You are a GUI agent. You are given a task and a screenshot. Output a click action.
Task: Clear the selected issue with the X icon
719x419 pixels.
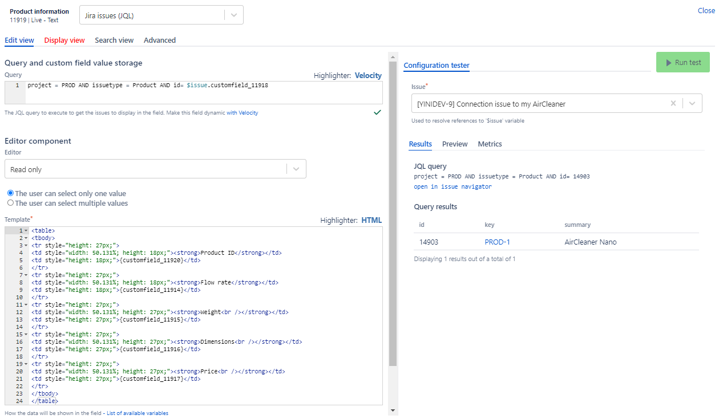click(673, 104)
